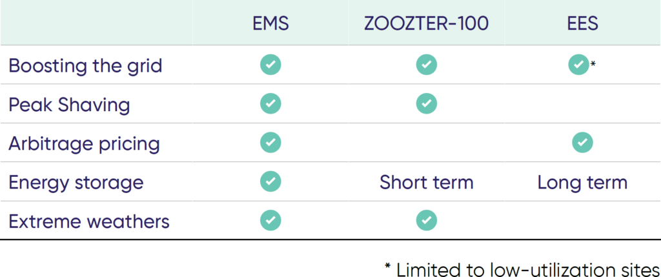Image resolution: width=661 pixels, height=277 pixels.
Task: Select the EES column header
Action: pos(583,24)
